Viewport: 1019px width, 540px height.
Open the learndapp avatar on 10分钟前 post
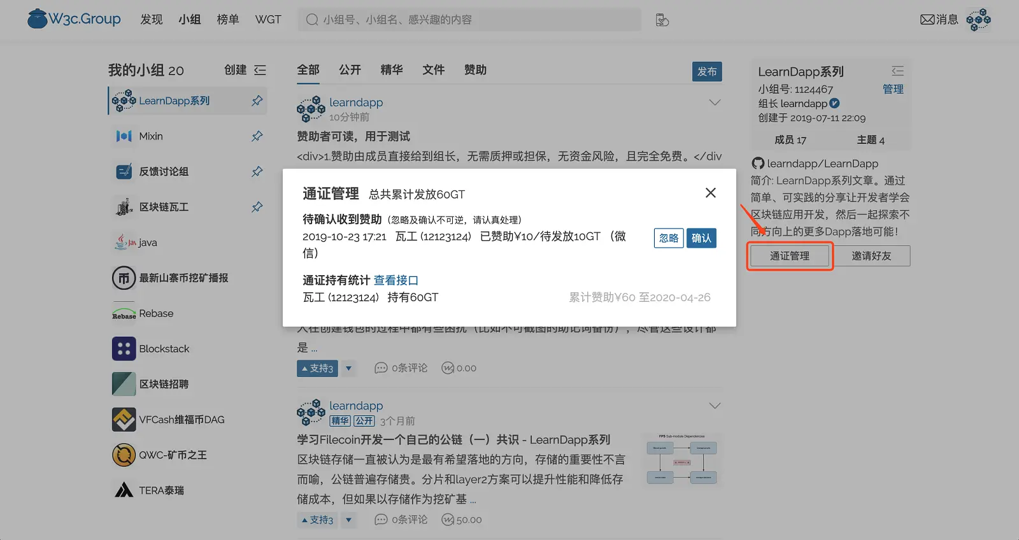coord(311,109)
